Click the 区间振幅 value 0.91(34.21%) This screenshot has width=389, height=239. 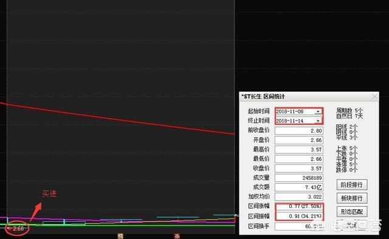coord(298,216)
